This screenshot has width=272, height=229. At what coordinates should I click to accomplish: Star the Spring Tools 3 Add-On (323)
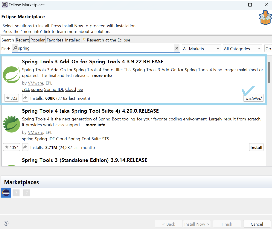click(x=12, y=98)
